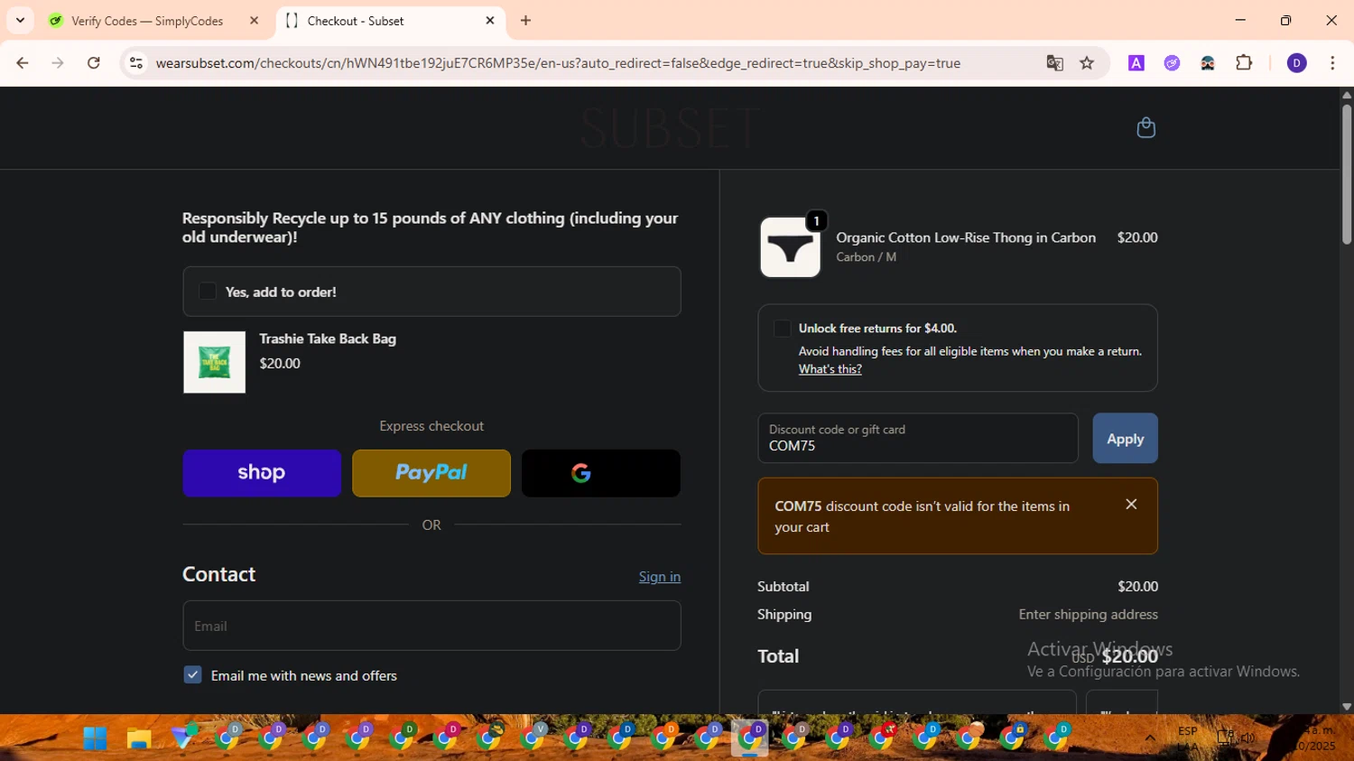Focus the discount code or gift card field

point(918,439)
